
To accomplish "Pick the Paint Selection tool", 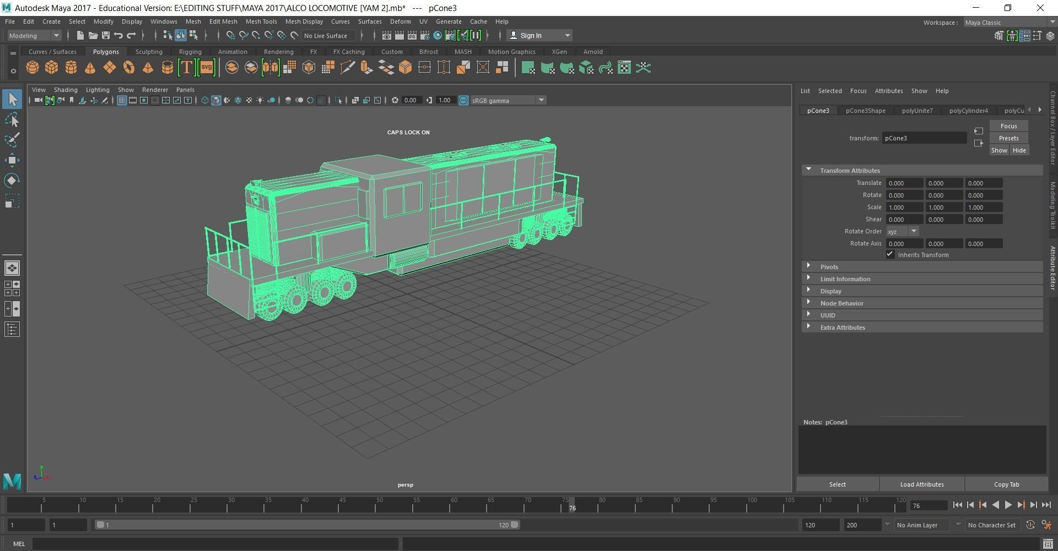I will pyautogui.click(x=12, y=140).
